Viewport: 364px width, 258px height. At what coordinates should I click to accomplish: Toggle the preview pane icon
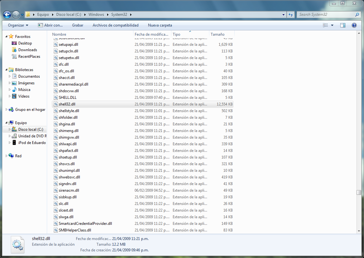[342, 25]
